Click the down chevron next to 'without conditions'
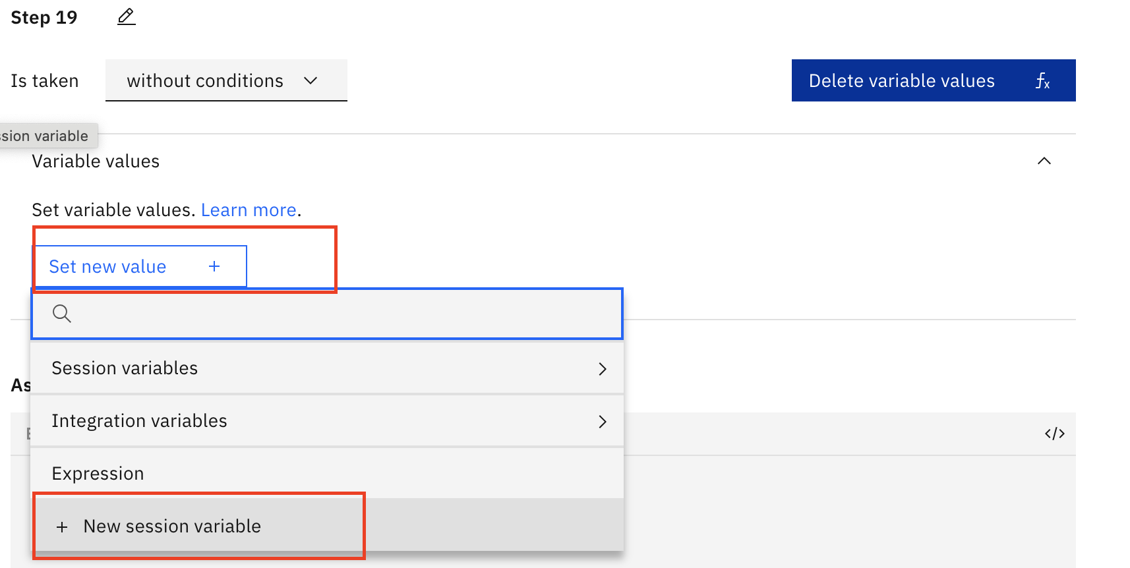1130x568 pixels. (x=311, y=80)
